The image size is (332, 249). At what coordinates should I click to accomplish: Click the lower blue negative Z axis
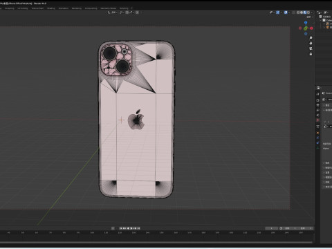click(x=306, y=34)
